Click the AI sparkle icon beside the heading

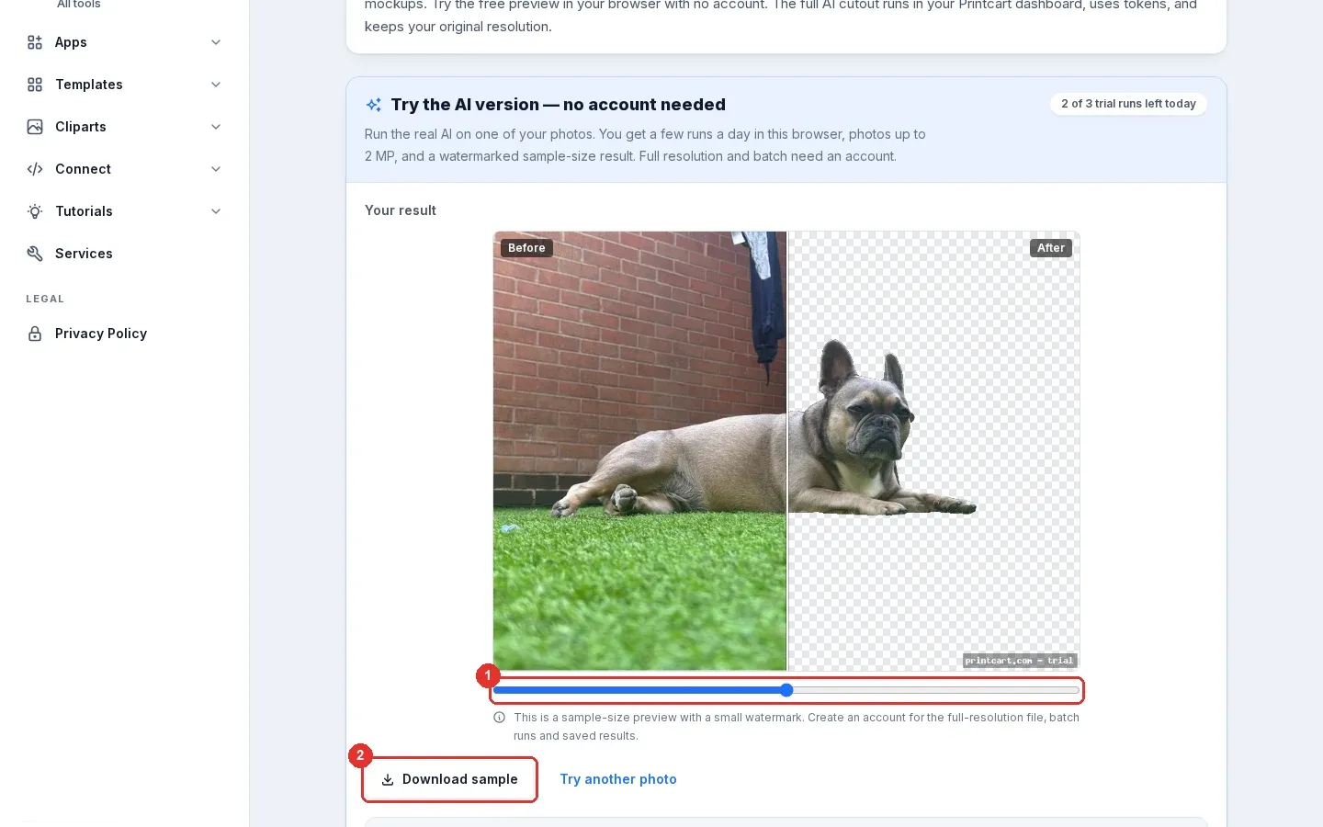pos(374,105)
